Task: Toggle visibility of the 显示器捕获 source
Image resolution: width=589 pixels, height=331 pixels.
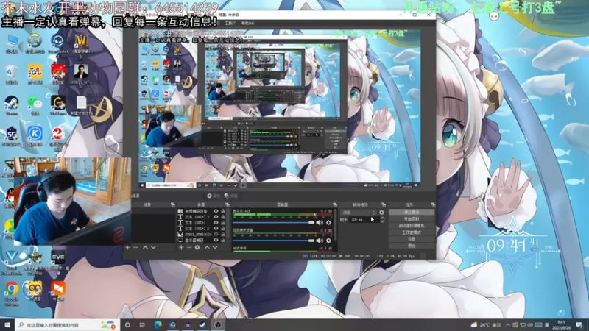Action: pos(216,241)
